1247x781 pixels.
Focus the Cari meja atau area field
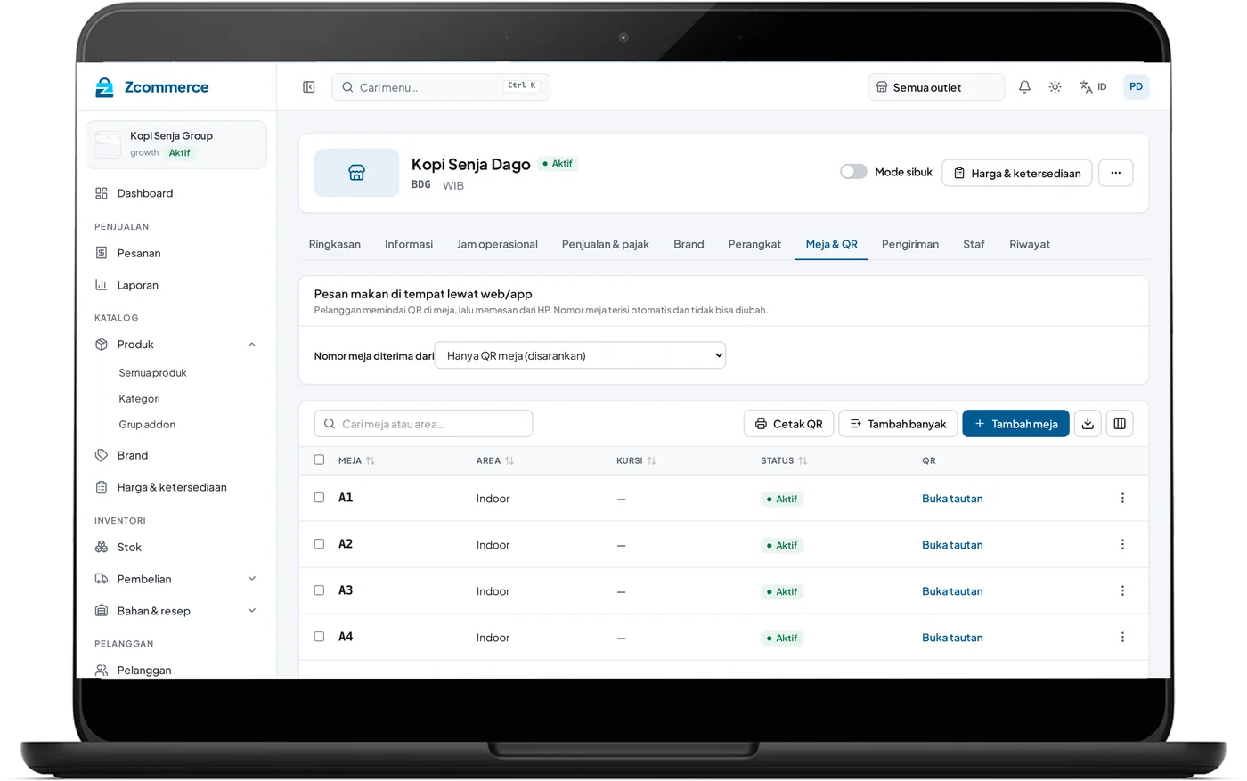pyautogui.click(x=423, y=424)
